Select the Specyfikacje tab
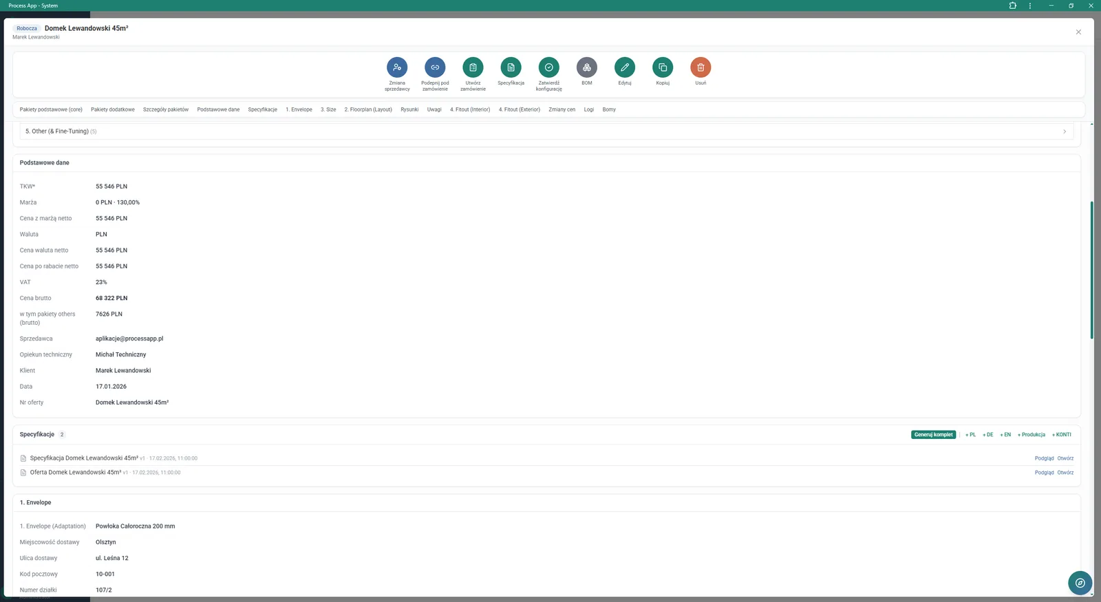Screen dimensions: 1101x602 (x=263, y=109)
